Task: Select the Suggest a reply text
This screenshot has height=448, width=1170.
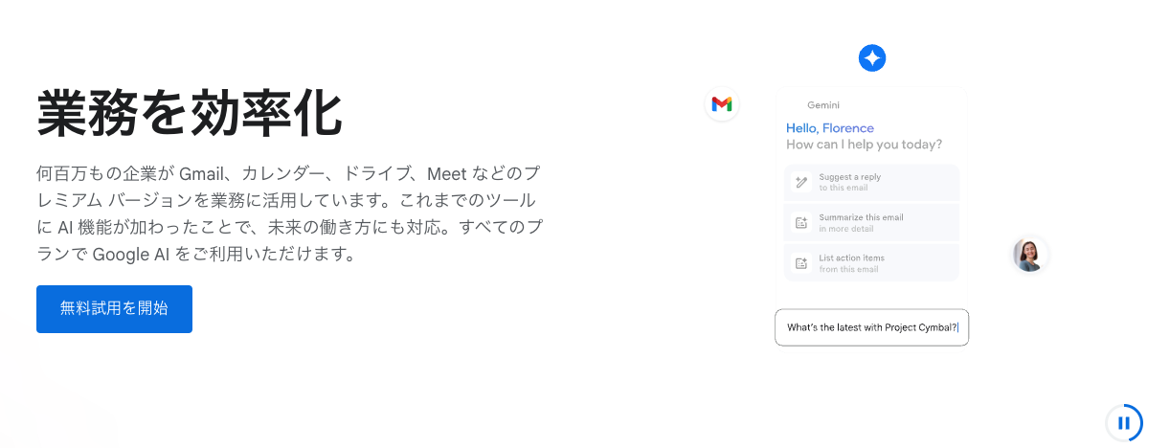Action: pos(850,177)
